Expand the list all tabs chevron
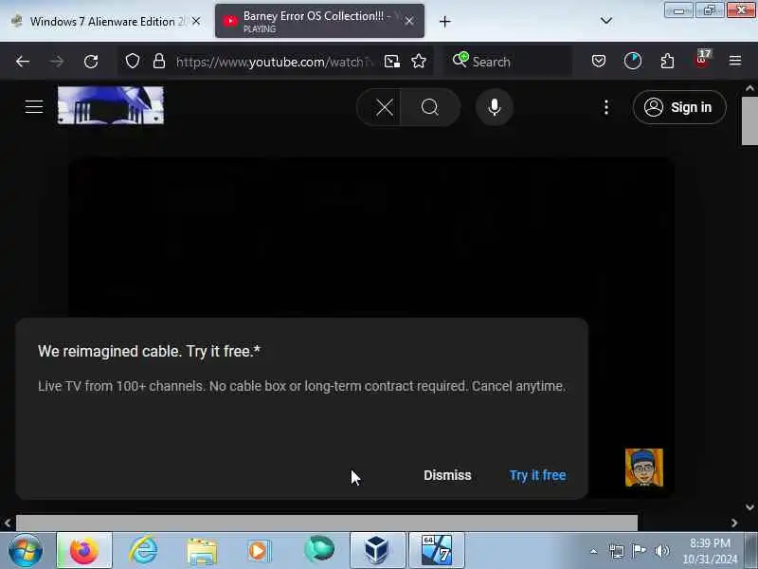 [x=606, y=21]
